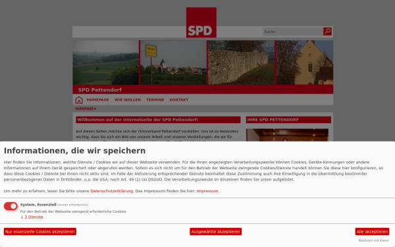Open the Realisiert mit Klaro! link
This screenshot has height=247, width=395.
point(373,240)
